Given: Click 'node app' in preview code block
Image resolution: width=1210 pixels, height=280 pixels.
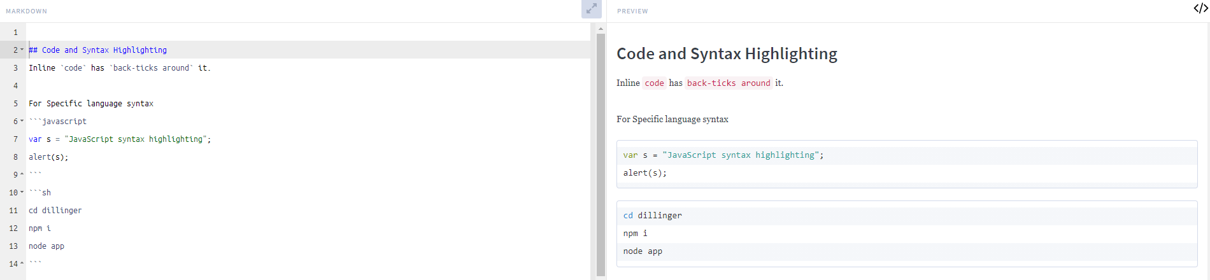Looking at the screenshot, I should (643, 251).
